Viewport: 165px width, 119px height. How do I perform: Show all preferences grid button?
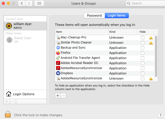(x=39, y=3)
